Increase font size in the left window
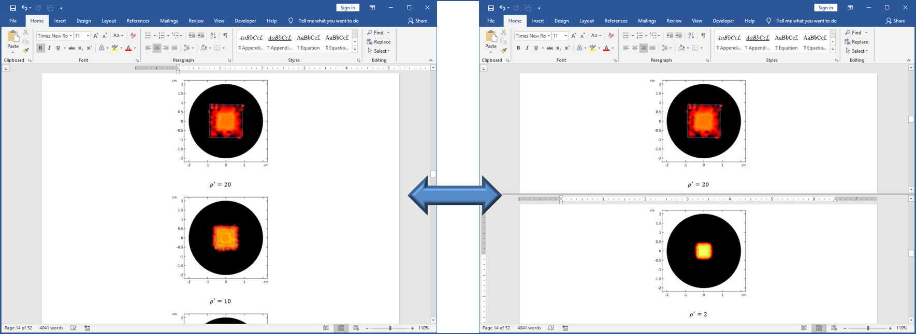 point(96,36)
